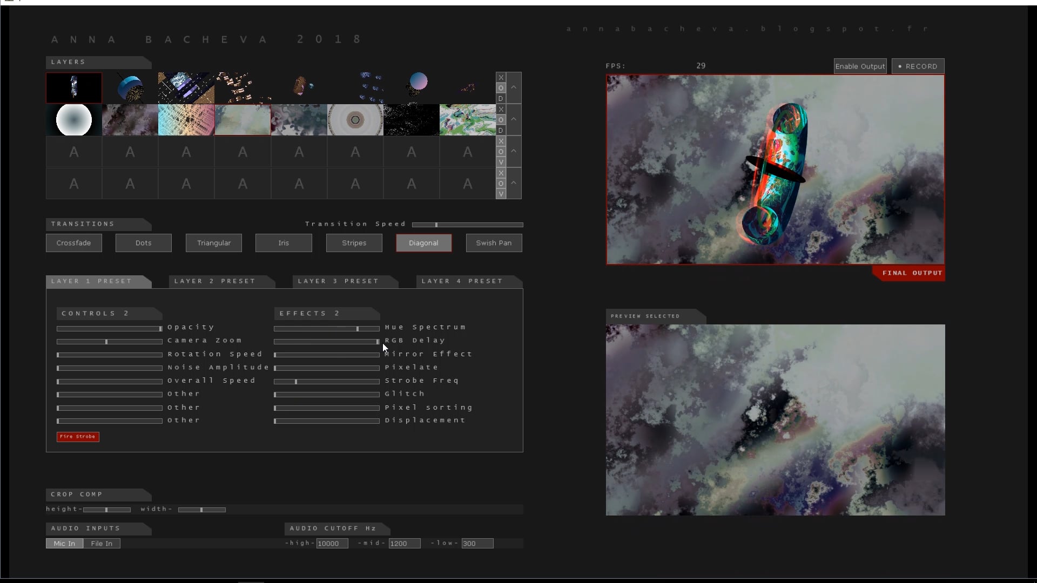Click the high cutoff field showing 10000
The width and height of the screenshot is (1037, 583).
point(332,544)
